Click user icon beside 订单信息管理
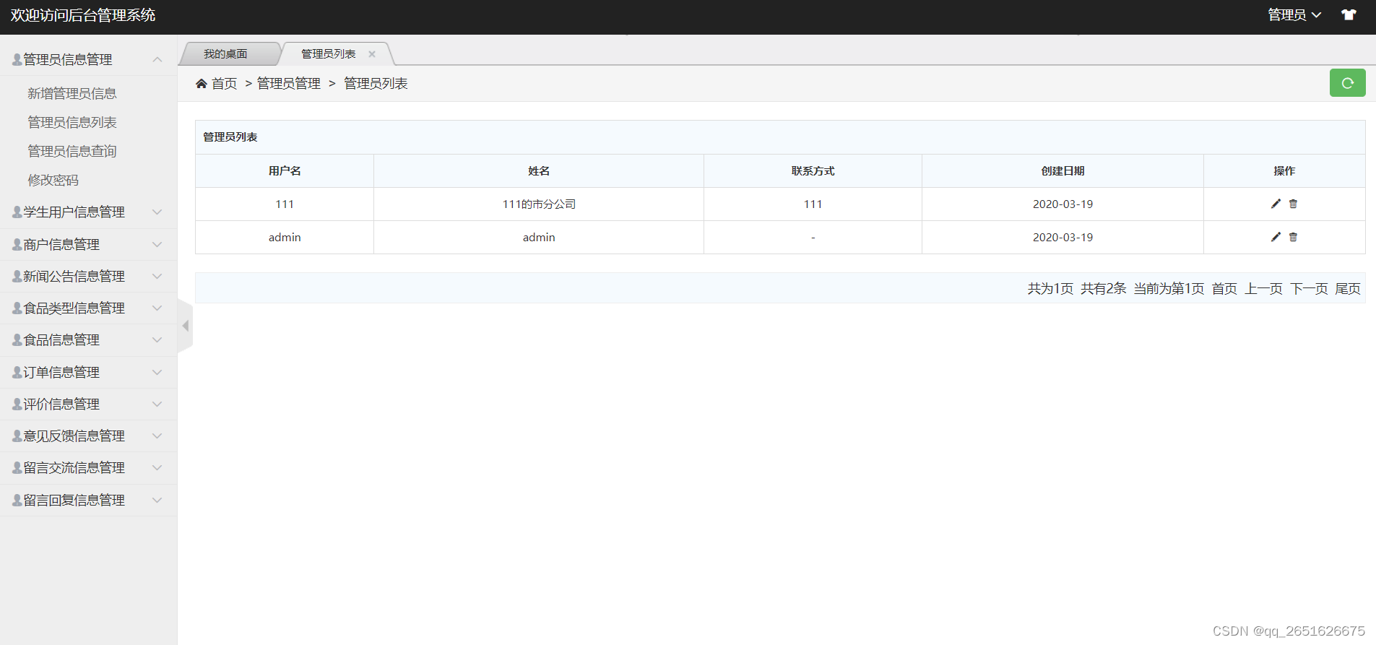1376x645 pixels. [17, 372]
